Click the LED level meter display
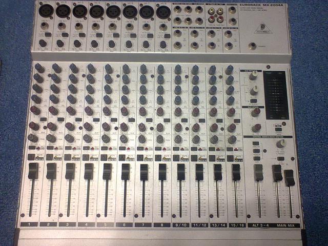Viewport: 328px width, 246px height. (x=276, y=95)
